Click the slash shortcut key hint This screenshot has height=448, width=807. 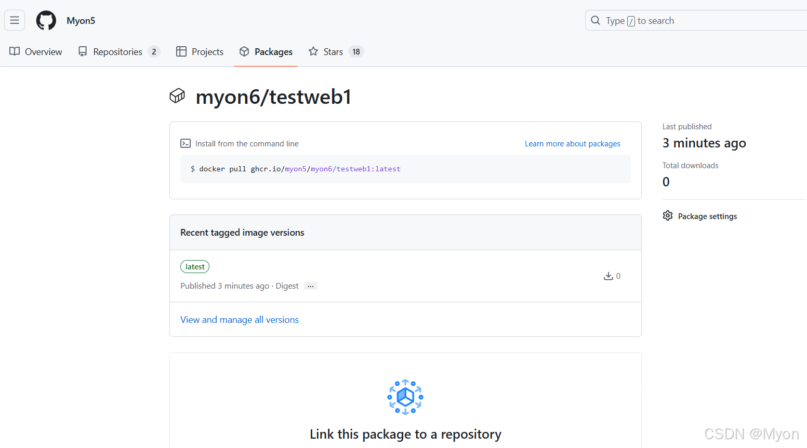click(631, 21)
